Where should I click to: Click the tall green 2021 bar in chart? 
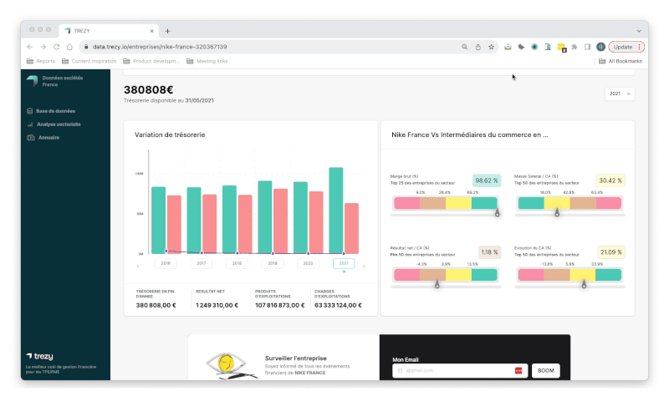(336, 211)
